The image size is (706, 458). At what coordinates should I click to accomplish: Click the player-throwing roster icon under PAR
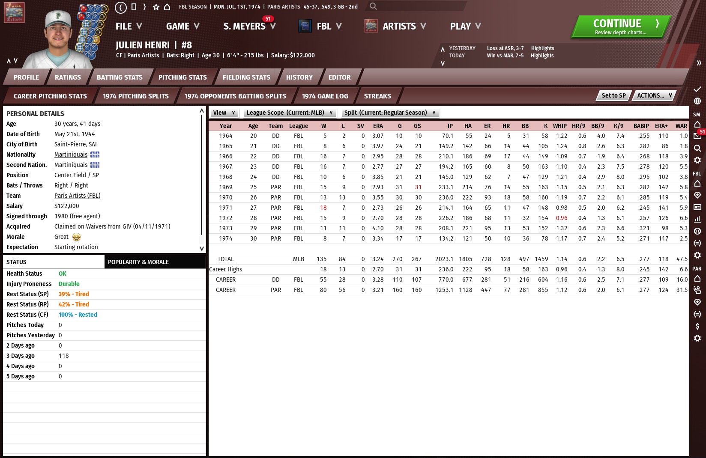pos(697,290)
